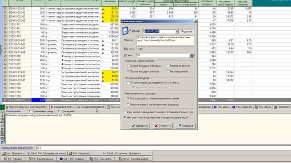
Task: Click 'F12 - Тех.часть' toolbar button
Action: pyautogui.click(x=100, y=159)
